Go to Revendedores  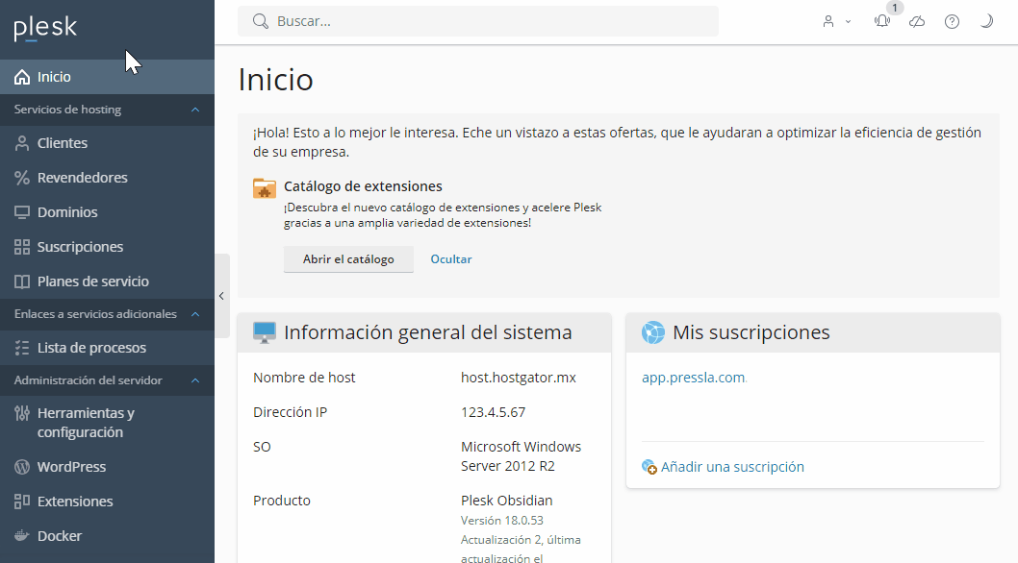pos(107,178)
